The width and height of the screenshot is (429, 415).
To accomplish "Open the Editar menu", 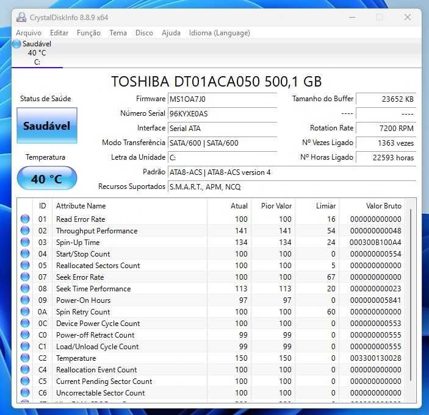I will coord(59,33).
